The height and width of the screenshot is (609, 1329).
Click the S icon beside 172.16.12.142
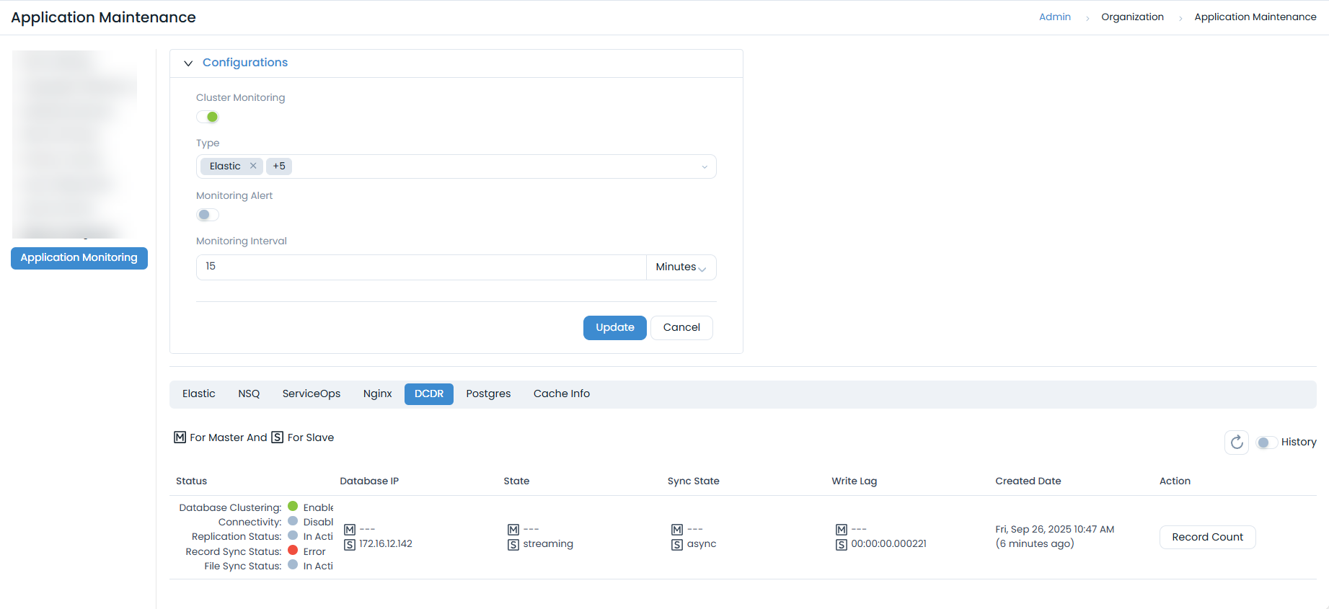coord(350,544)
